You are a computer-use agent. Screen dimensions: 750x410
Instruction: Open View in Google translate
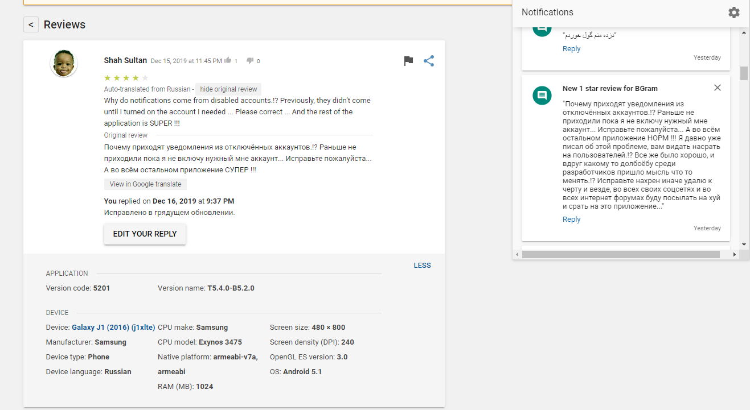pyautogui.click(x=145, y=184)
